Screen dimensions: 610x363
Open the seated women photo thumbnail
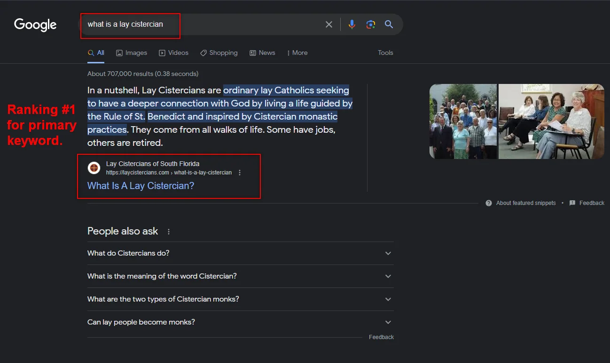pyautogui.click(x=551, y=121)
